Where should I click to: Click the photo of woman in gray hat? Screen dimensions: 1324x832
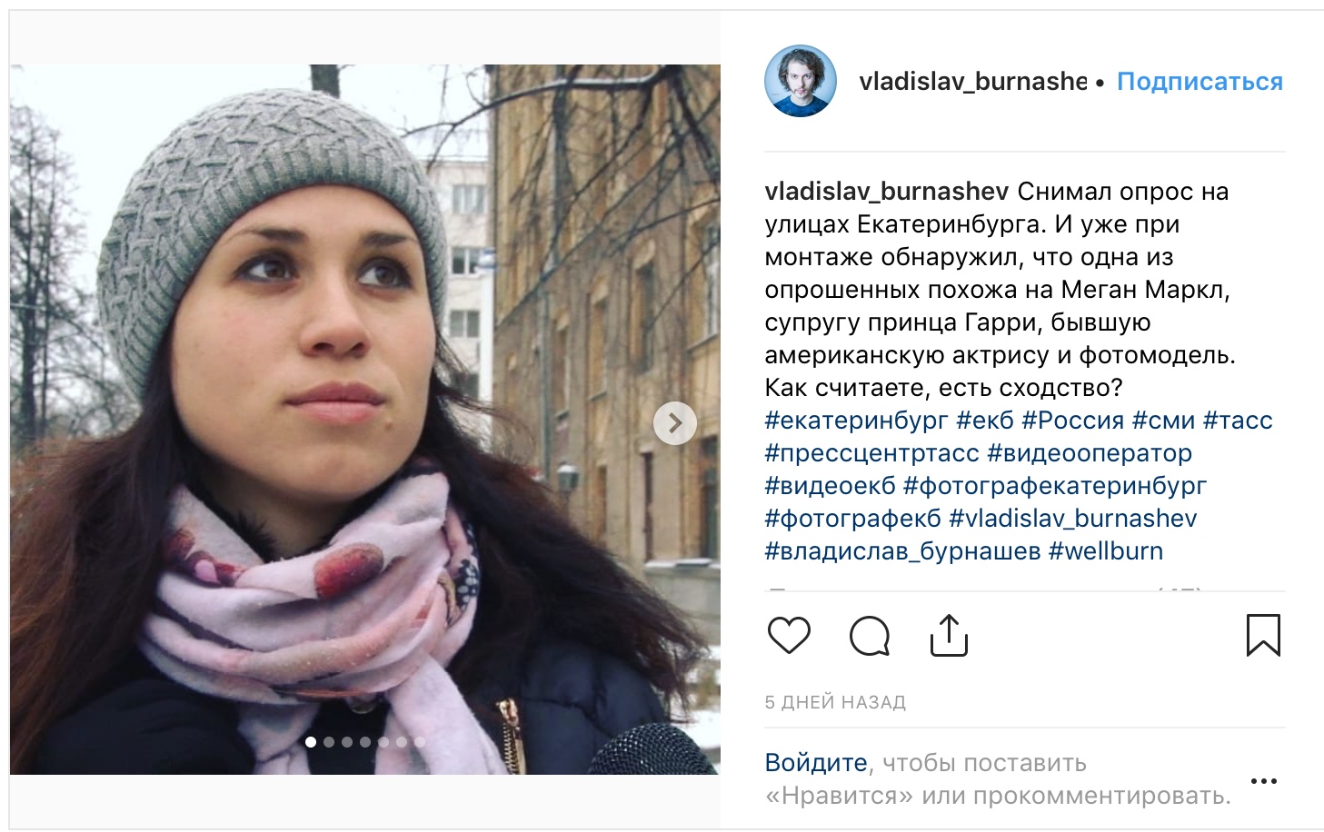pos(364,419)
